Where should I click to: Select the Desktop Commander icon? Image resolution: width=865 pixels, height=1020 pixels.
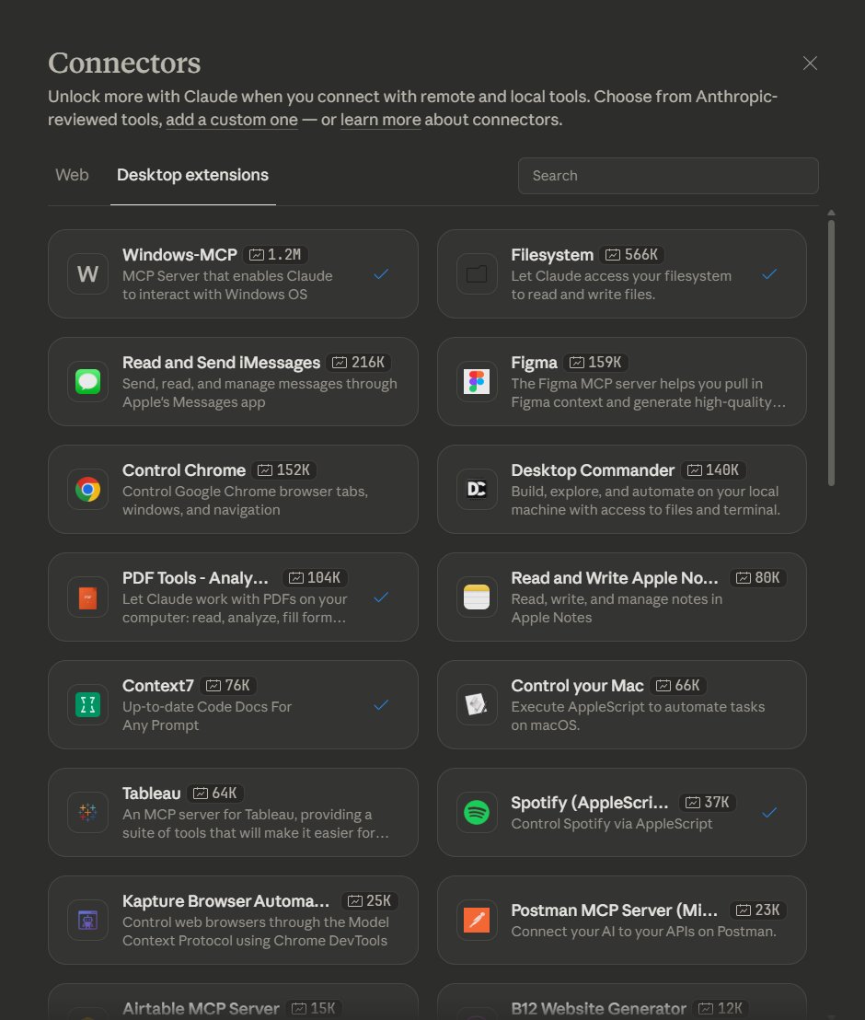477,489
